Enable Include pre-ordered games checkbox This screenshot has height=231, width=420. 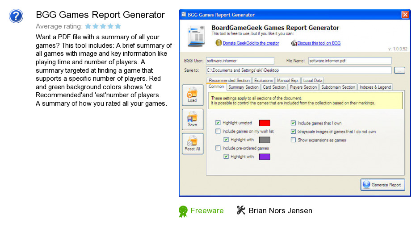coord(218,148)
